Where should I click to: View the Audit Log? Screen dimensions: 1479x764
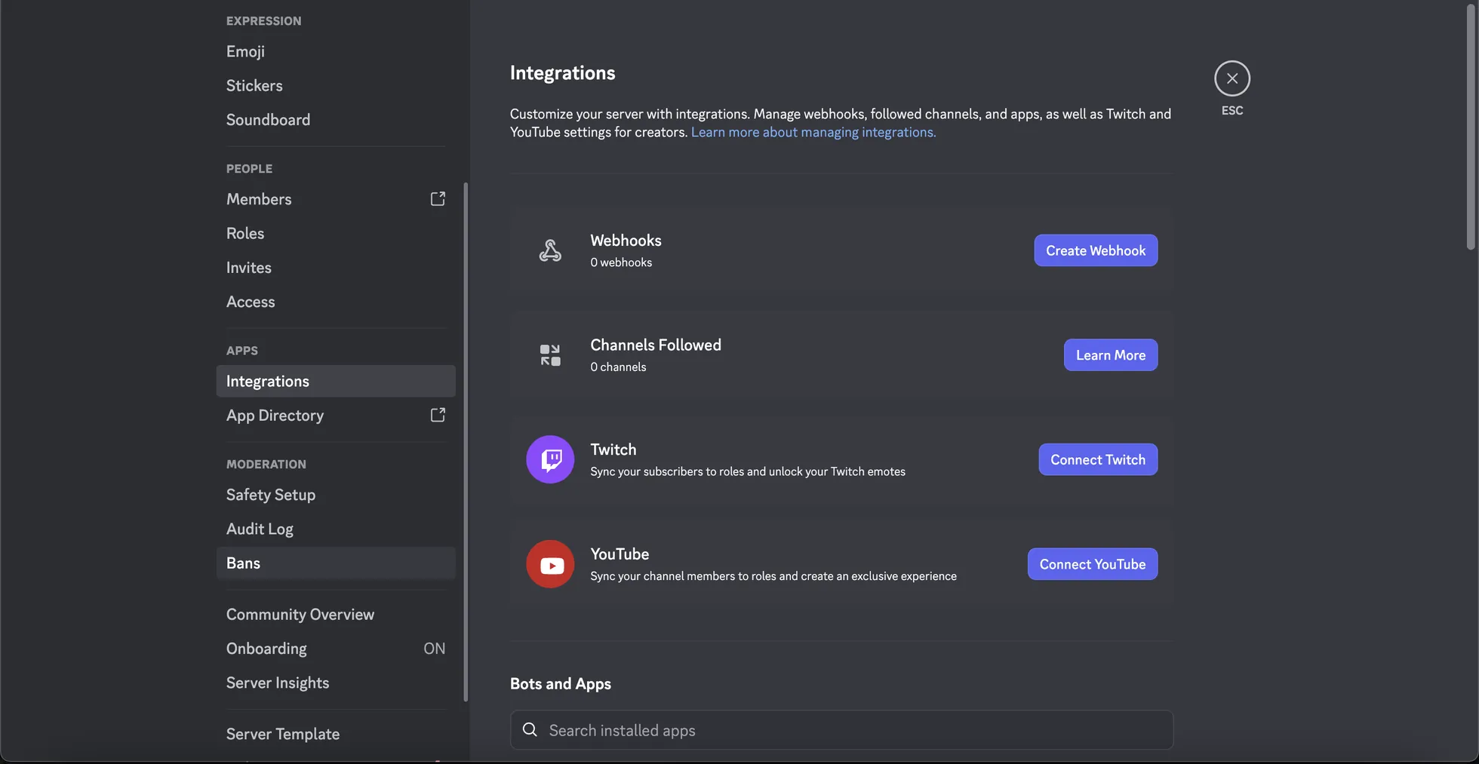click(336, 529)
